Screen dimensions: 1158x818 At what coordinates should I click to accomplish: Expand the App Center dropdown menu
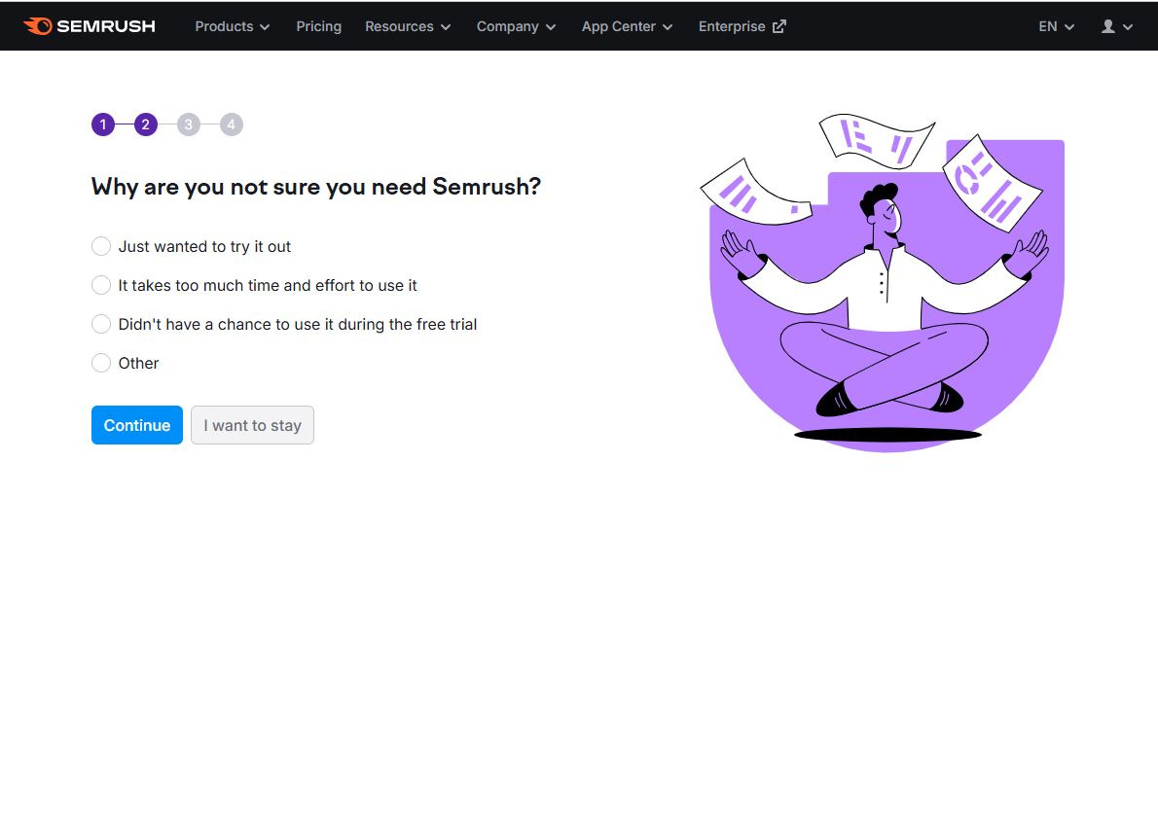coord(627,26)
